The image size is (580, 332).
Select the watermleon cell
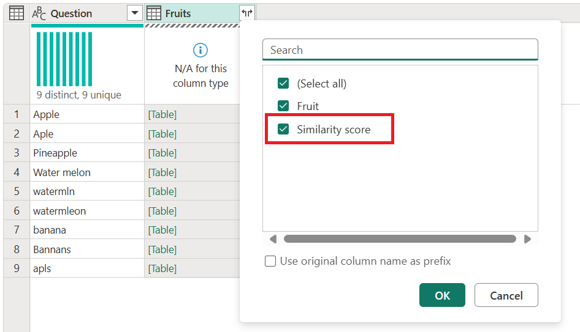87,211
